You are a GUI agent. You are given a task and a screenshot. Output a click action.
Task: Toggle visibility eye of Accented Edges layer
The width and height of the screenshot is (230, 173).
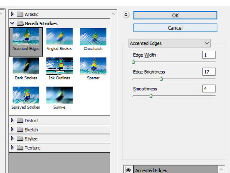point(128,170)
